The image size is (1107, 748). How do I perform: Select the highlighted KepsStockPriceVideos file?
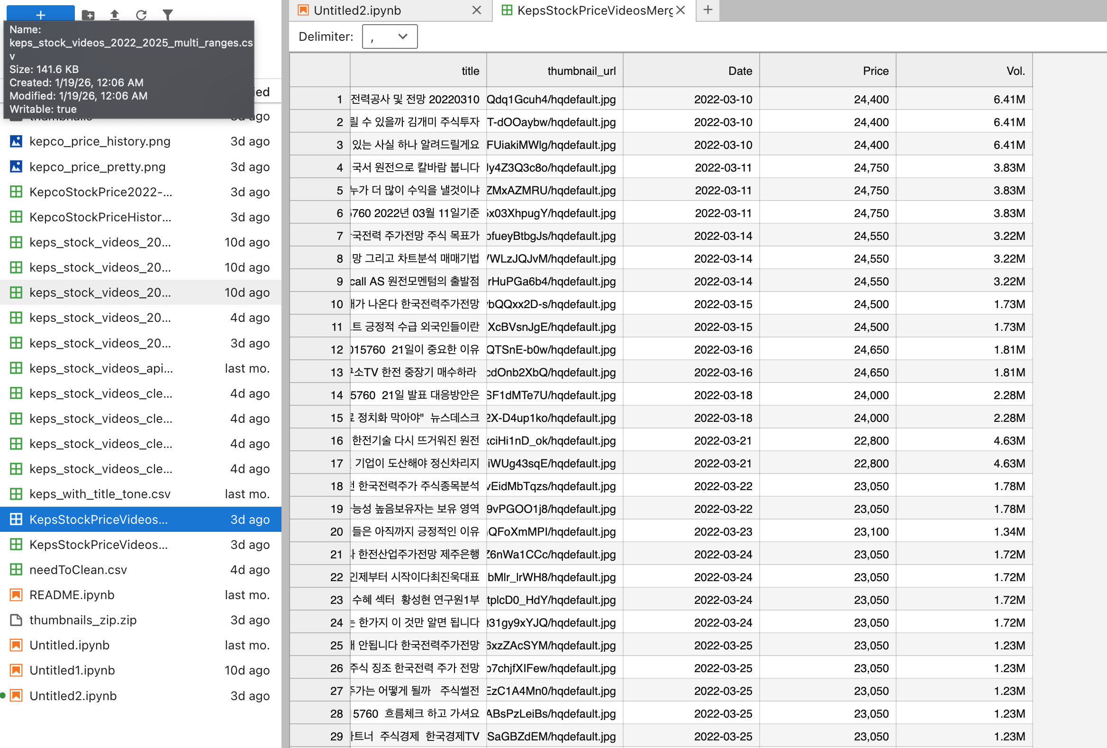point(98,520)
